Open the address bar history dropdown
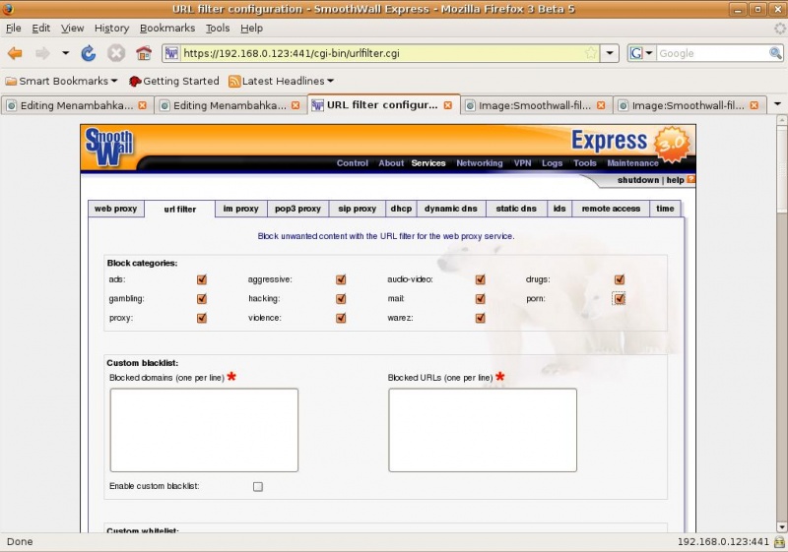This screenshot has height=552, width=788. tap(611, 53)
